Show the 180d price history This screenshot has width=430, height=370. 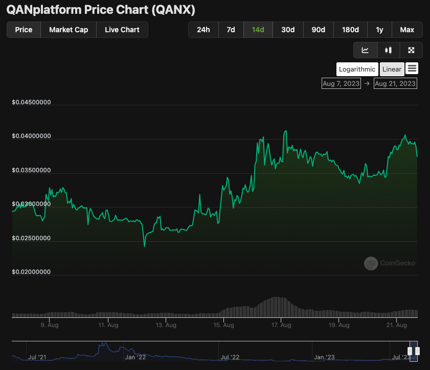tap(350, 30)
